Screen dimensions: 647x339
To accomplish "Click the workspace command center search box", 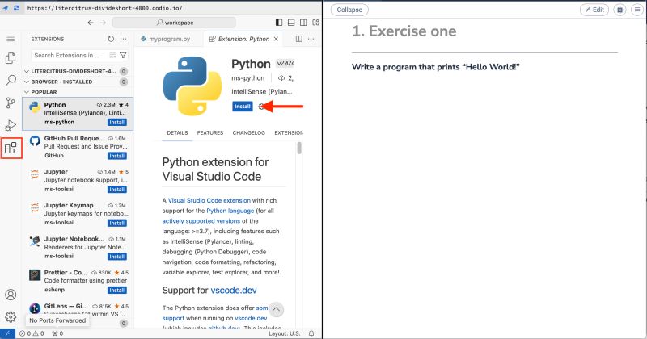I will click(174, 23).
